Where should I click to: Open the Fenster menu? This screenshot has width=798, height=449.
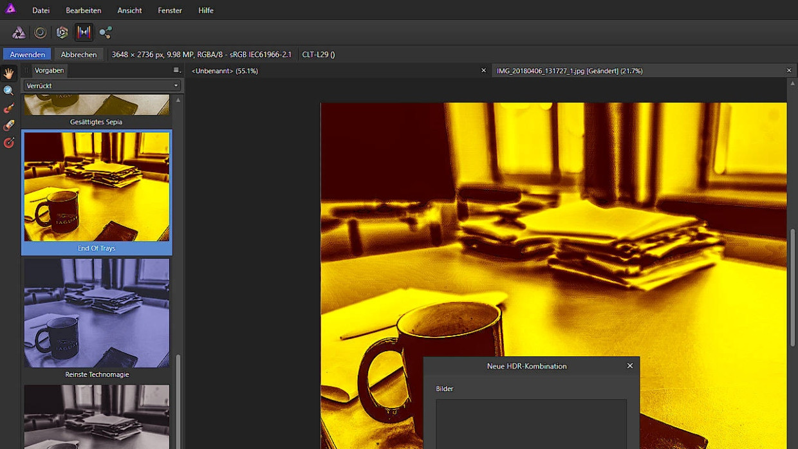click(x=170, y=10)
